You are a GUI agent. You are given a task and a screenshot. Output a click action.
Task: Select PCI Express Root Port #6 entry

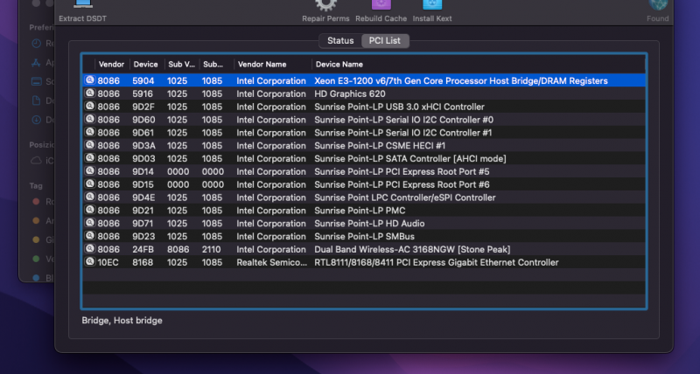[402, 184]
